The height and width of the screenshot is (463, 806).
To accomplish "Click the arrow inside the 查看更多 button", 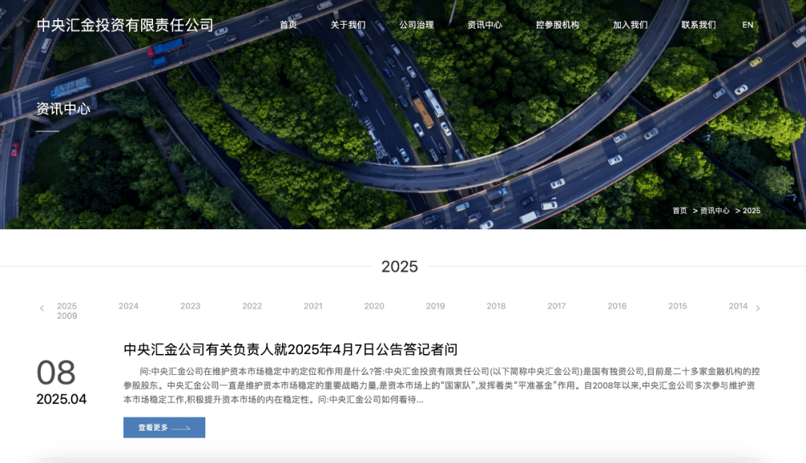I will click(x=180, y=427).
